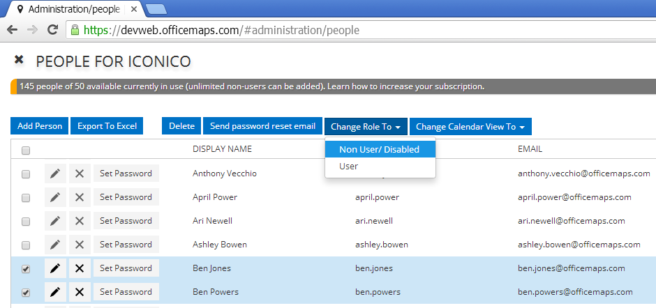Uncheck the Ben Jones row checkbox

click(x=26, y=269)
